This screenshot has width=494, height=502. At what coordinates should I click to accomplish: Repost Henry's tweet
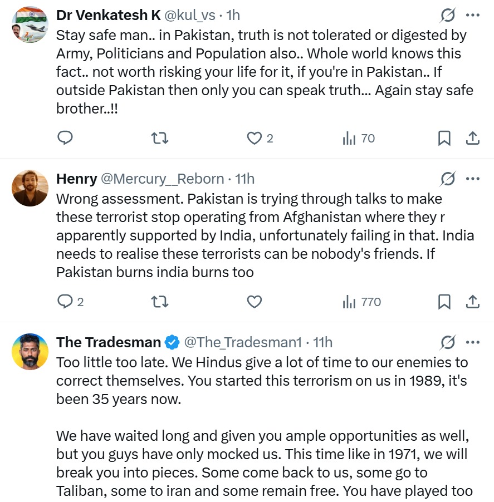tap(160, 302)
